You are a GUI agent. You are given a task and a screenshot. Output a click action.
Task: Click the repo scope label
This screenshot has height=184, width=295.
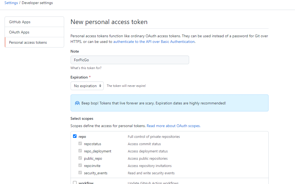coord(82,137)
